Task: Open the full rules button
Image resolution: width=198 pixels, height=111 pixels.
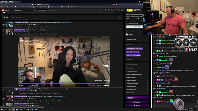Action: pos(137,102)
